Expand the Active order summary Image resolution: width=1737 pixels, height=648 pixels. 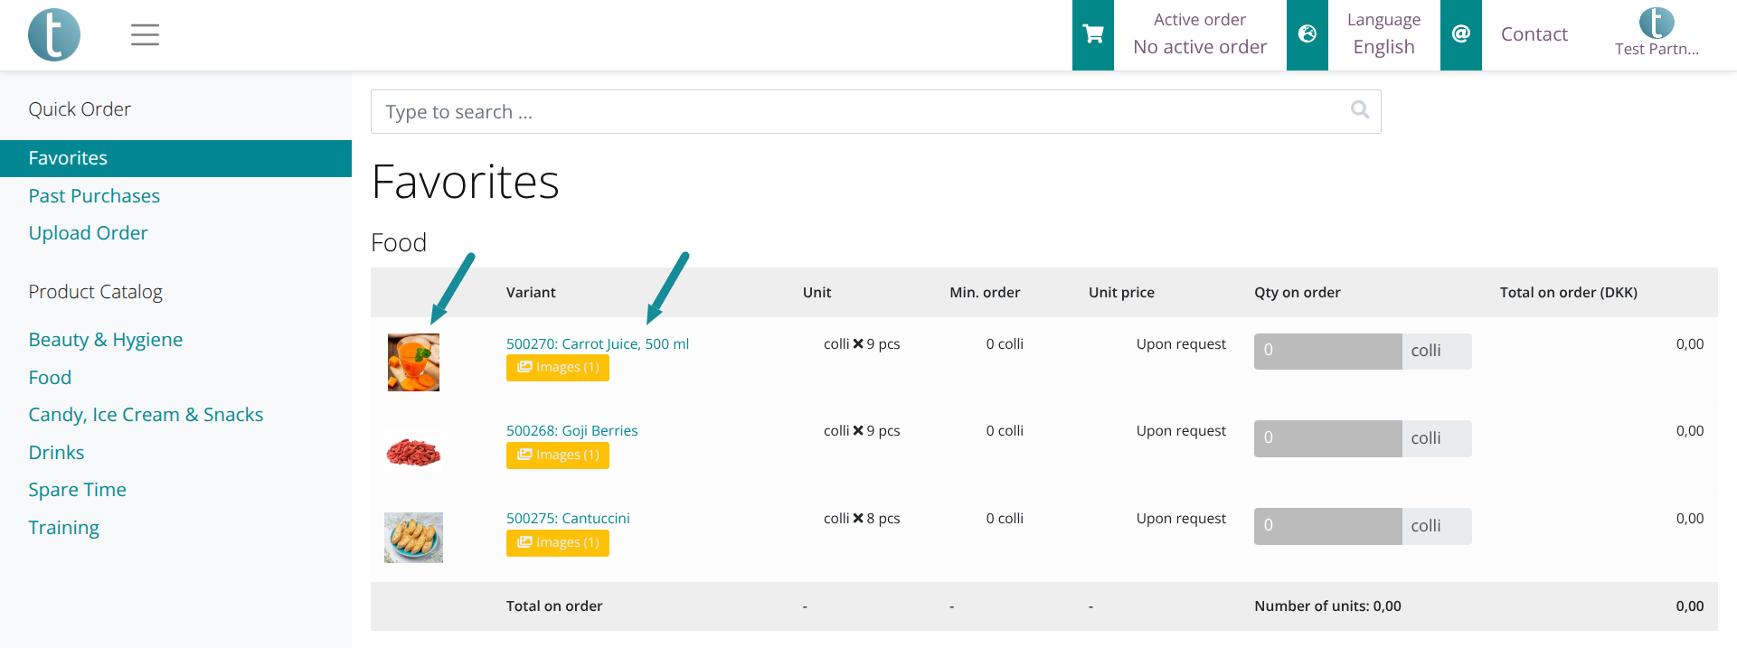[x=1199, y=34]
